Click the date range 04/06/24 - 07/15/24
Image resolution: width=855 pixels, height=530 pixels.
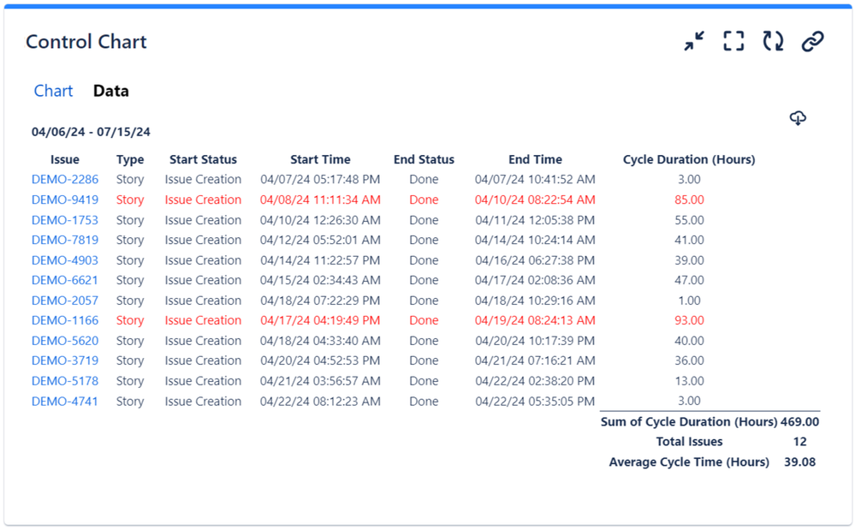(91, 132)
